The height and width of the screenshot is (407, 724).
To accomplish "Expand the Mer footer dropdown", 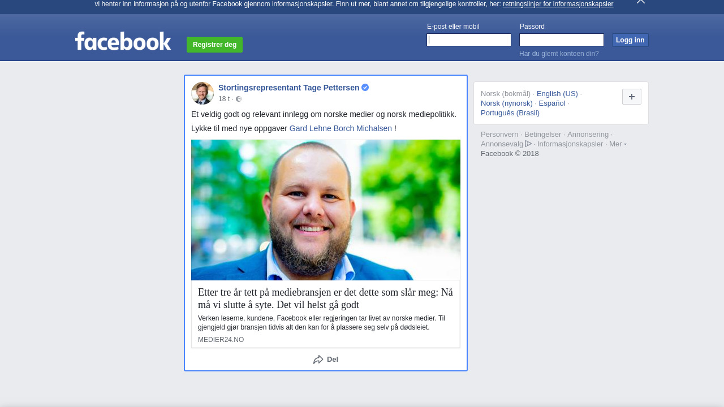I will pos(618,144).
